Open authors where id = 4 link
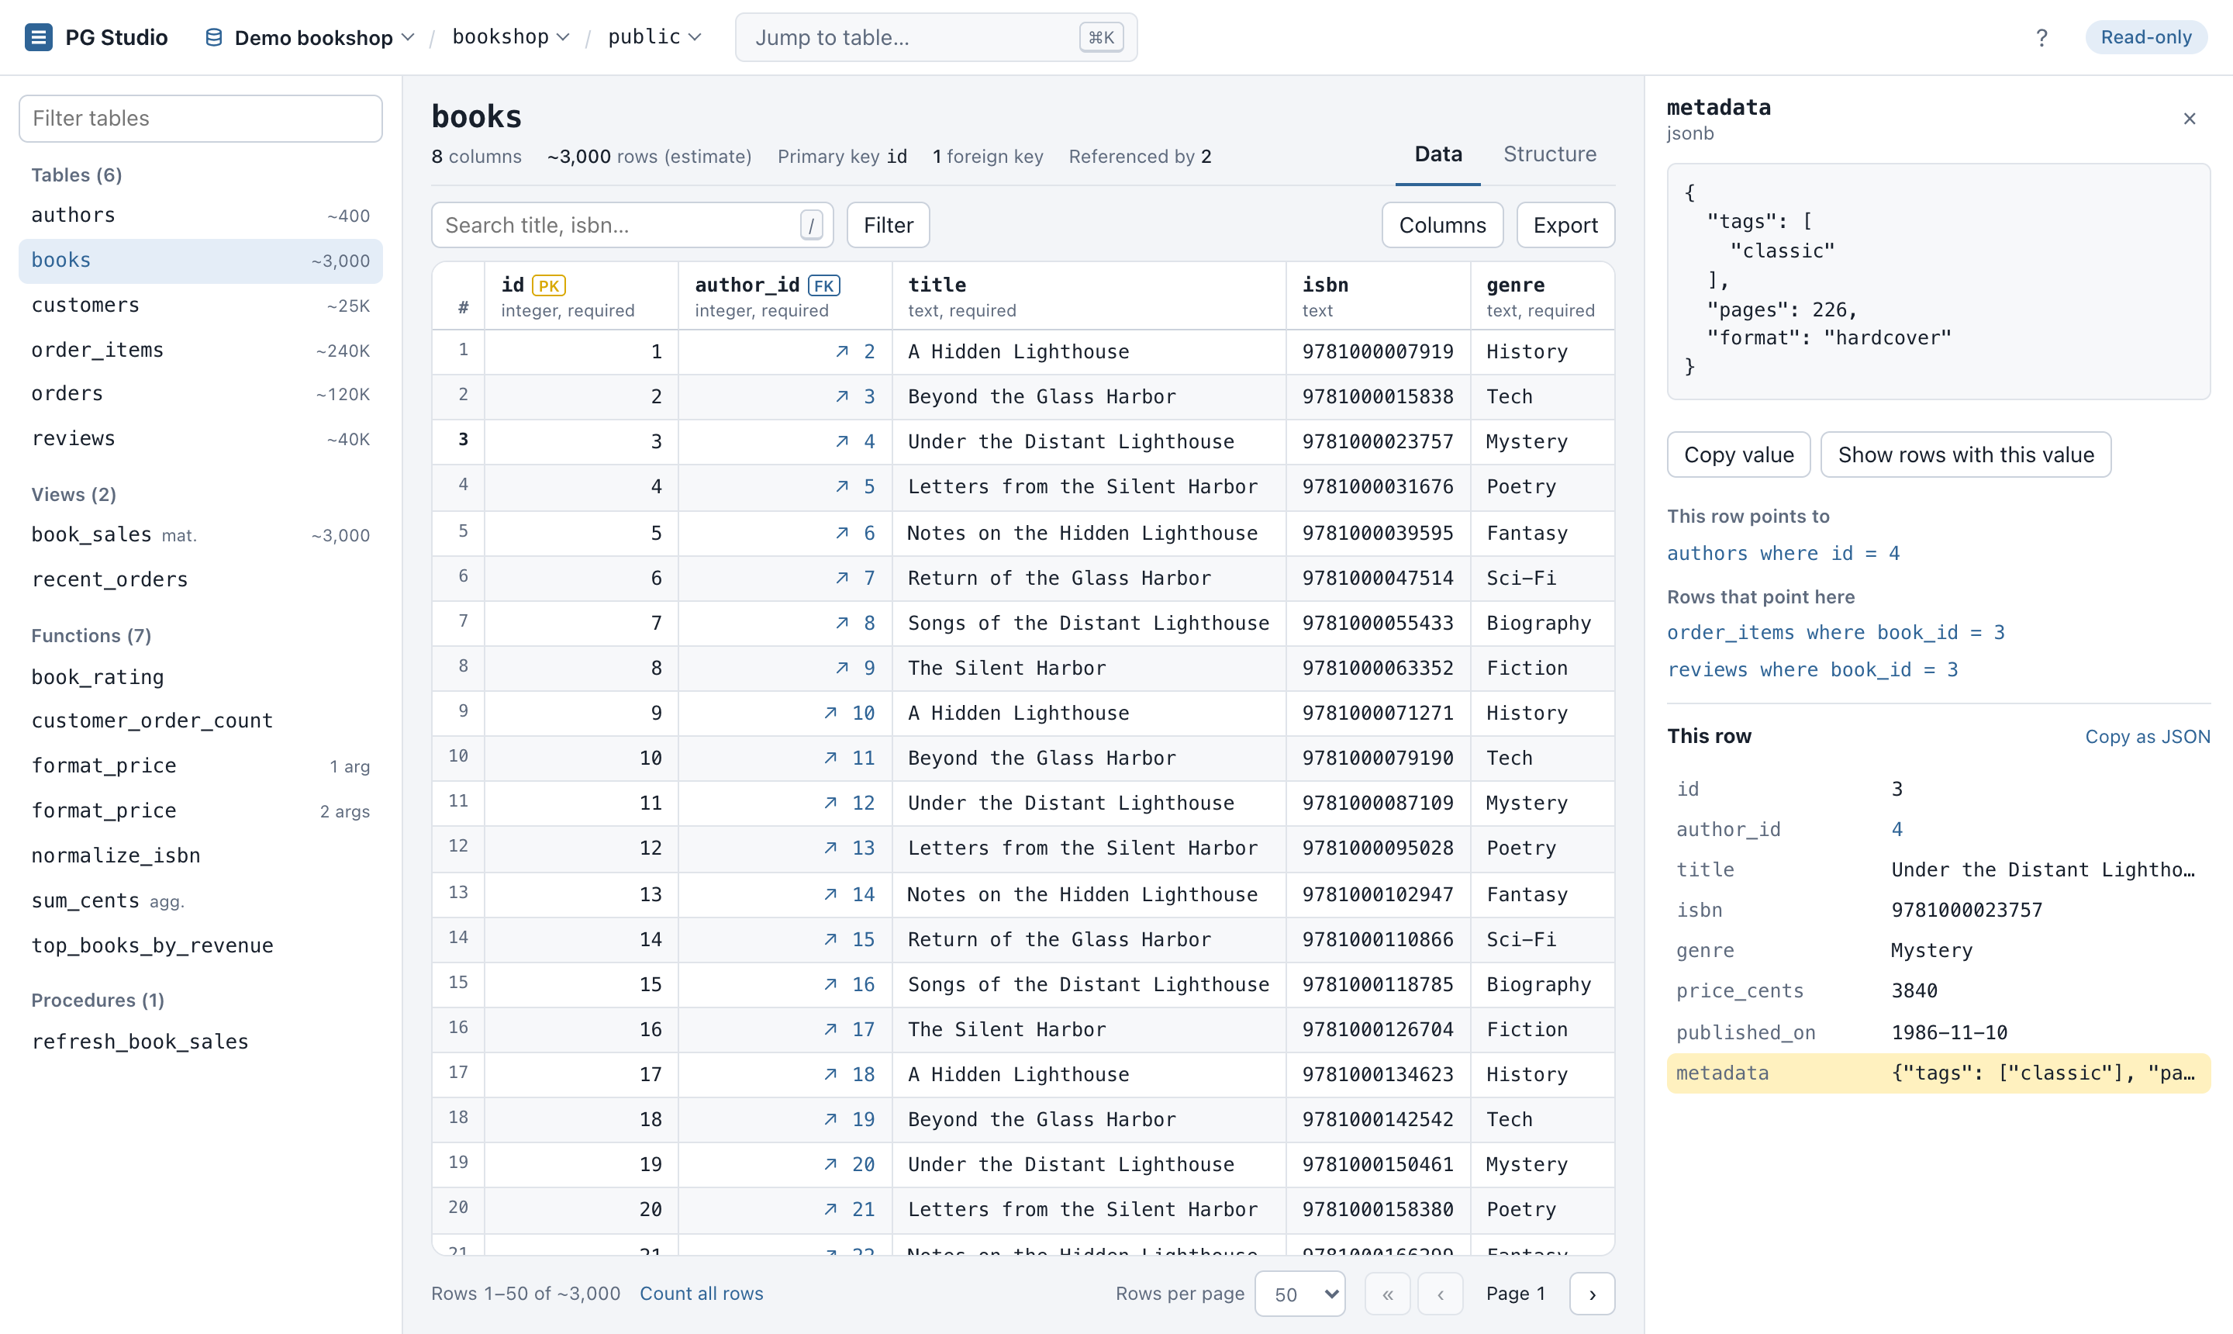 coord(1783,553)
